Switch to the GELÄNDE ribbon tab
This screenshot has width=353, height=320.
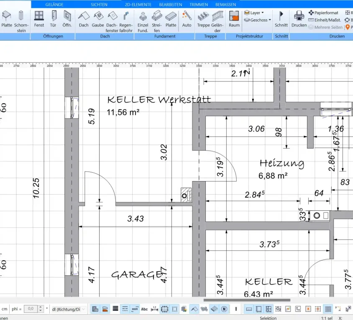[x=54, y=5]
